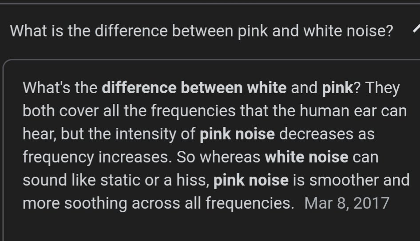Click bold phrase 'difference between white'
420x241 pixels.
coord(194,88)
